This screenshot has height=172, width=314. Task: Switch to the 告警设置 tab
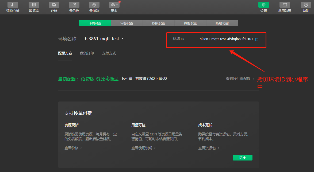[x=127, y=23]
